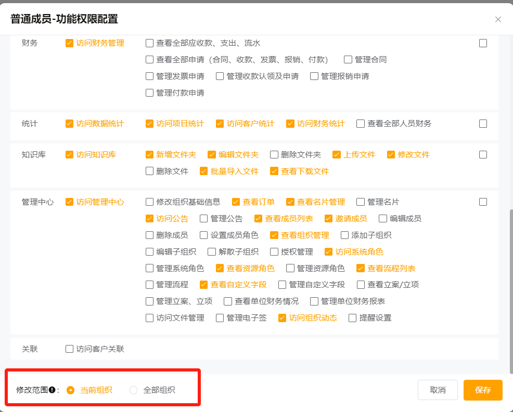Click the 保存 button
The height and width of the screenshot is (412, 513).
pos(482,390)
